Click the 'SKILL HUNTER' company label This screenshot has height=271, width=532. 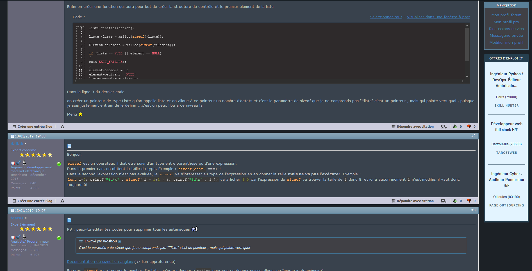coord(506,106)
